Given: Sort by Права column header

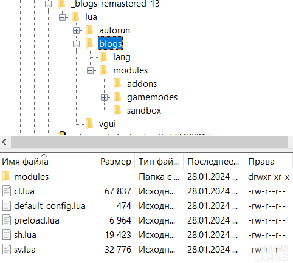Looking at the screenshot, I should point(269,162).
